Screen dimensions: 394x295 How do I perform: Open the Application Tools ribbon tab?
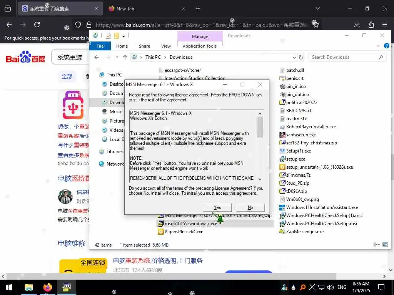click(200, 46)
